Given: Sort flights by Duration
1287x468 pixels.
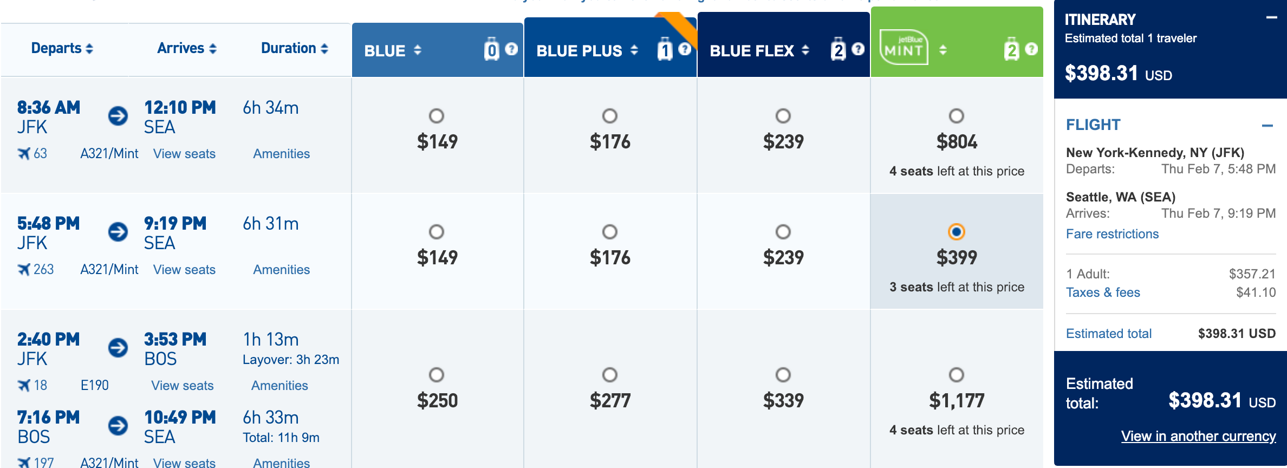Looking at the screenshot, I should coord(294,48).
